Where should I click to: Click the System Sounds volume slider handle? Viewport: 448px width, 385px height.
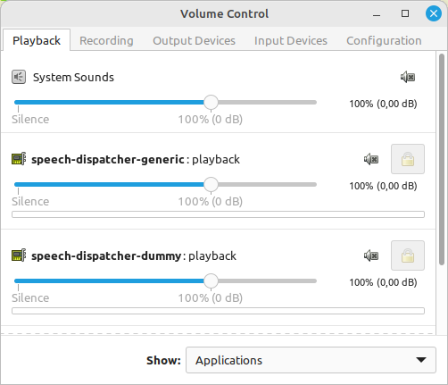point(211,103)
